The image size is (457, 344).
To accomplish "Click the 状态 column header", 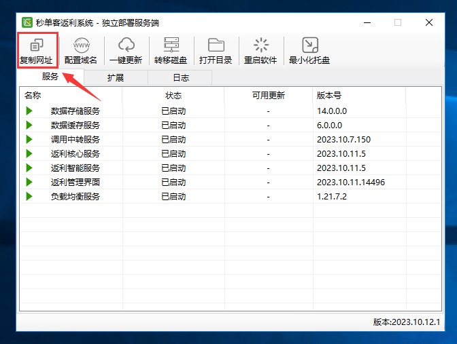I will pyautogui.click(x=173, y=96).
